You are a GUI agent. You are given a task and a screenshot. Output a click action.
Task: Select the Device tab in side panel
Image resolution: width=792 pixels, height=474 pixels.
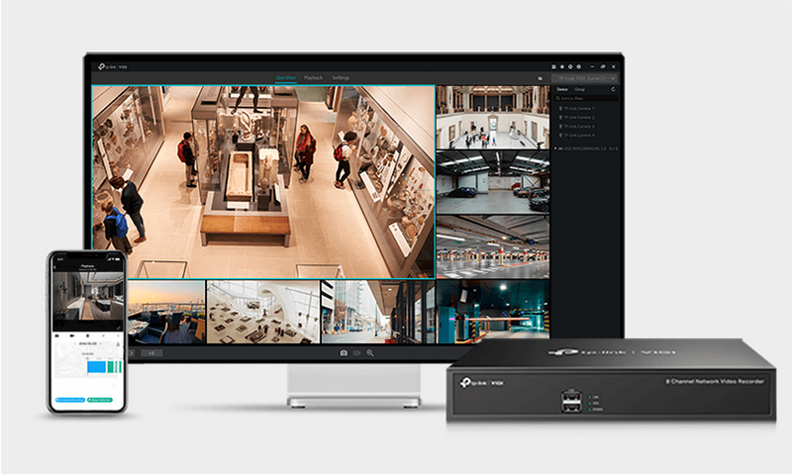pos(561,89)
